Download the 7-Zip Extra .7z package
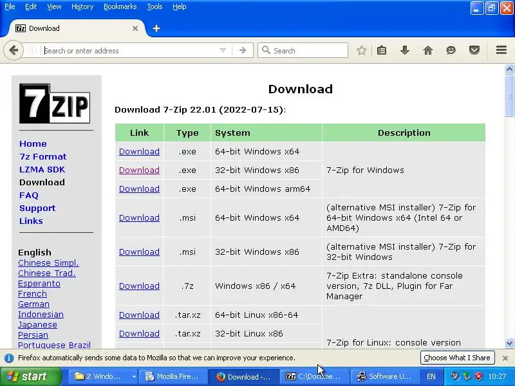 139,286
